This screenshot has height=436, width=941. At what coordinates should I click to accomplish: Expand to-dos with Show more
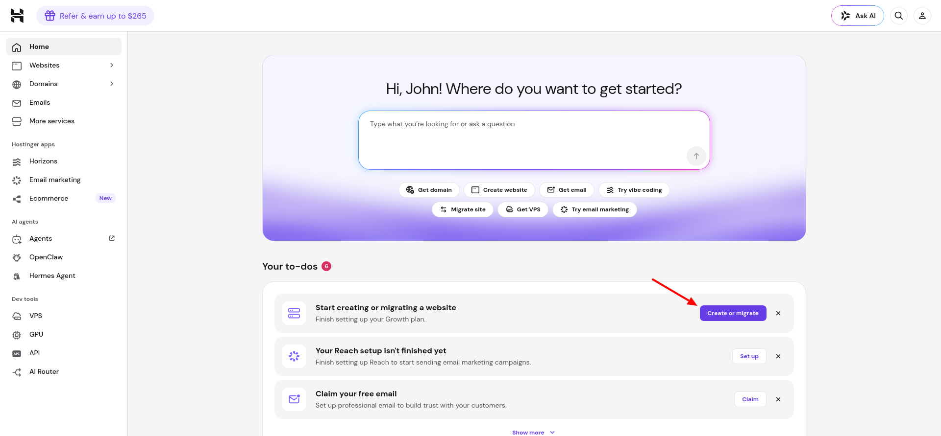point(534,433)
